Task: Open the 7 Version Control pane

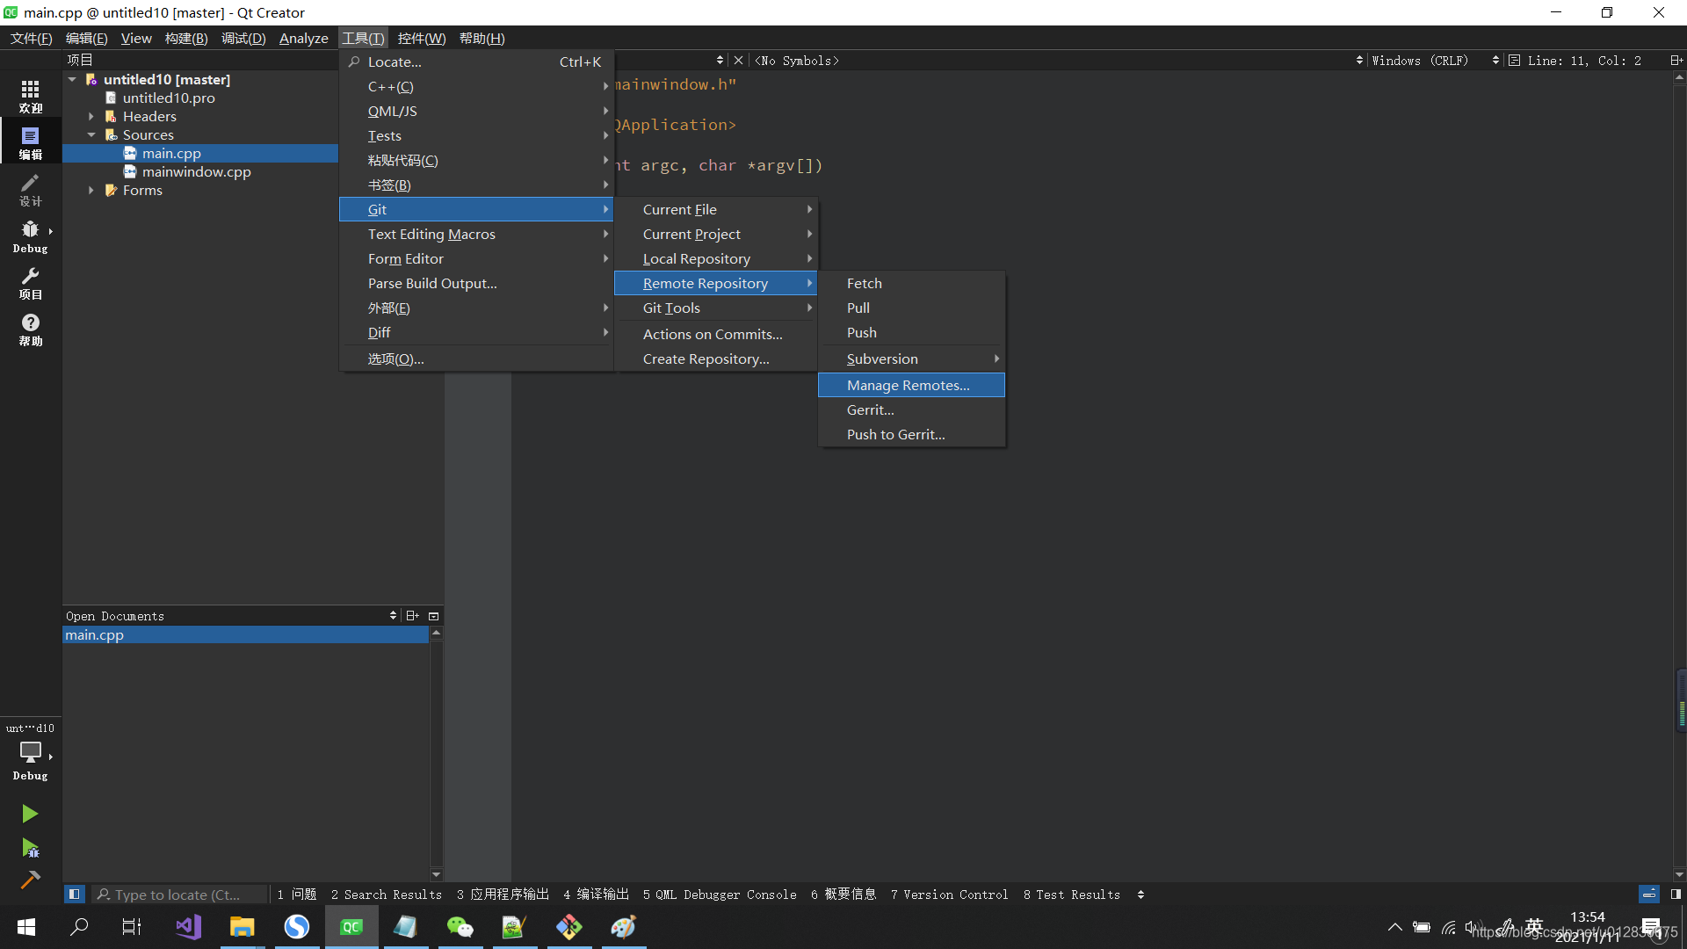Action: (949, 895)
